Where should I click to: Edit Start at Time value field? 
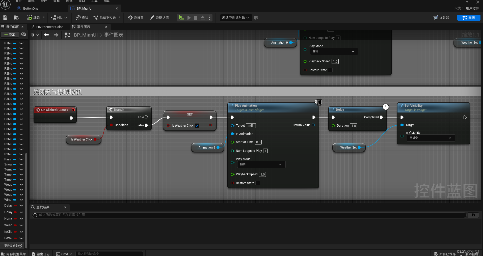[x=258, y=142]
